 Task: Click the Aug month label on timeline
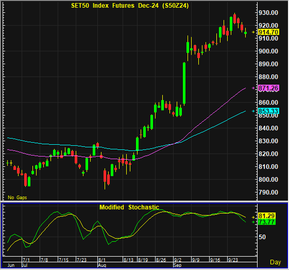tap(102, 265)
